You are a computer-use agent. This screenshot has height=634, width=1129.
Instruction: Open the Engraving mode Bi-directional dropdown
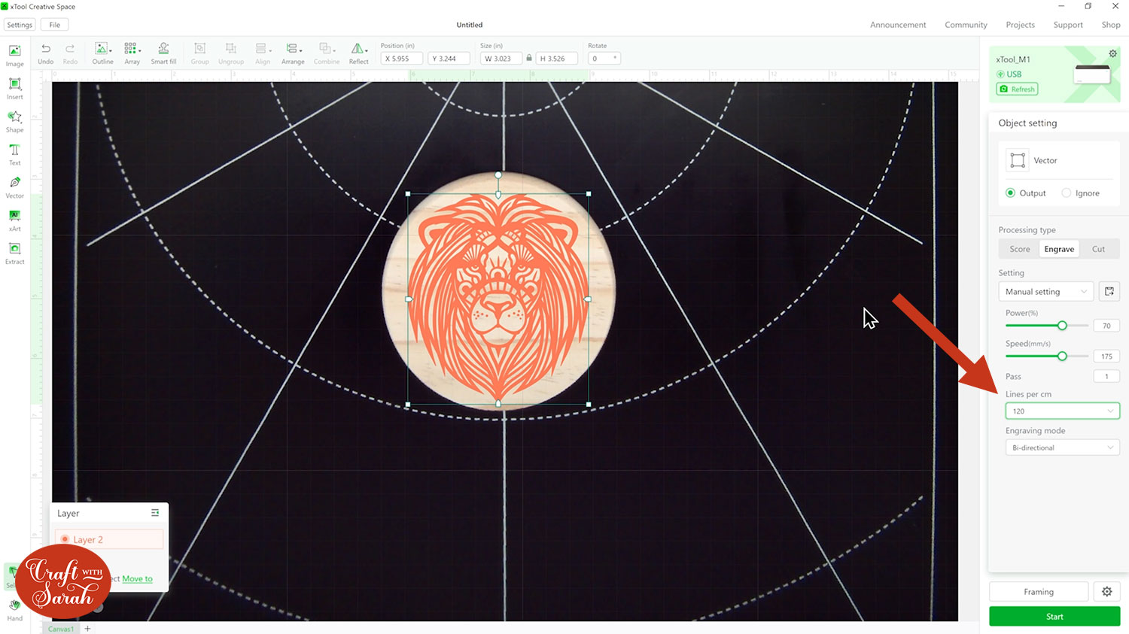[1062, 447]
